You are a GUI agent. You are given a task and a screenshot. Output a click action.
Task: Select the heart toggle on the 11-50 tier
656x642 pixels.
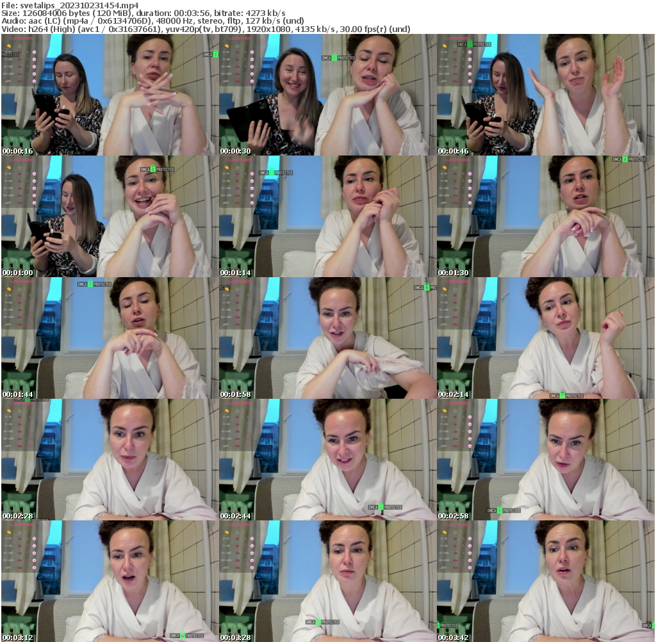pyautogui.click(x=34, y=60)
